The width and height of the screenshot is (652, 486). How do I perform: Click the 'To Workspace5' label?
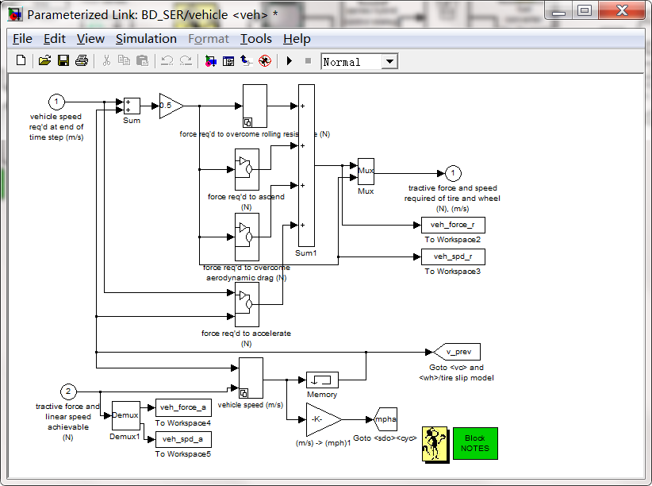(183, 454)
